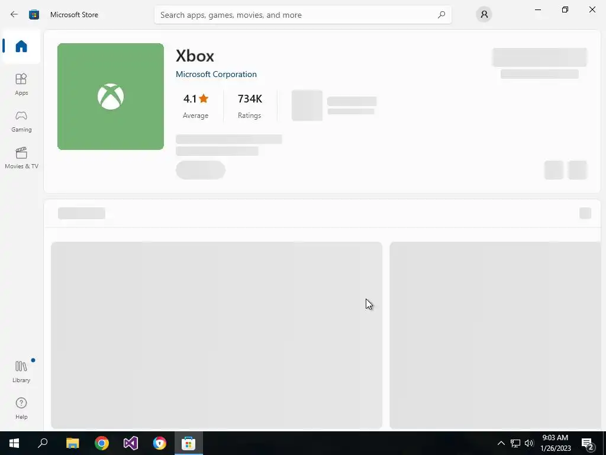Launch Google Chrome from taskbar
Viewport: 606px width, 455px height.
tap(102, 443)
